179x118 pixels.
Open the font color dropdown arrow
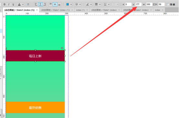[x=23, y=5]
